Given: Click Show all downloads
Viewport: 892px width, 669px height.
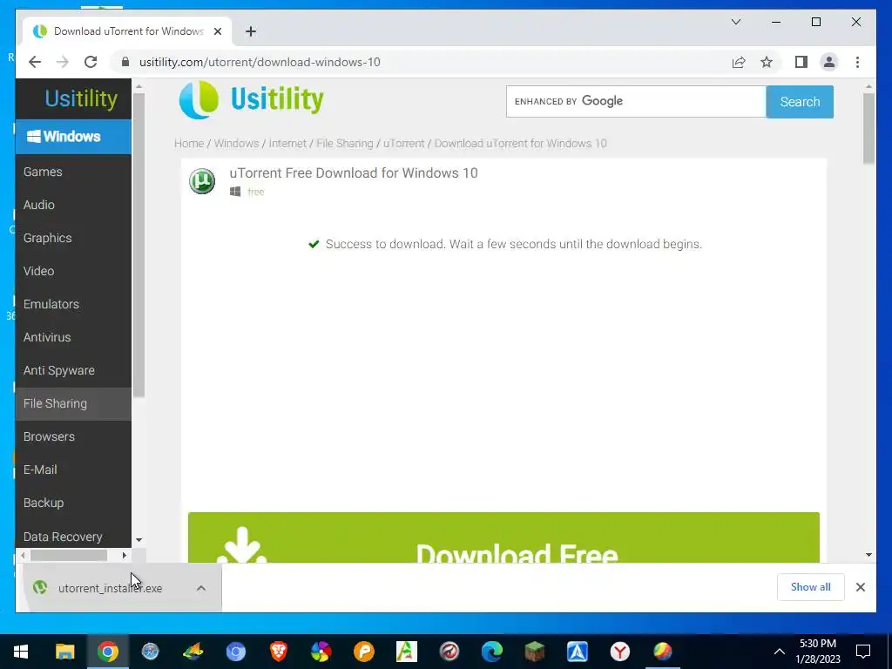Looking at the screenshot, I should click(x=810, y=587).
